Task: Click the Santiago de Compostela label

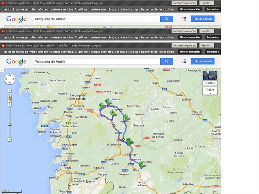Action: (77, 97)
